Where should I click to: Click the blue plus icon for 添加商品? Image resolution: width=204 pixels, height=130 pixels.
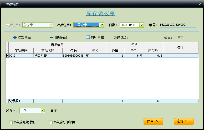tap(15, 37)
